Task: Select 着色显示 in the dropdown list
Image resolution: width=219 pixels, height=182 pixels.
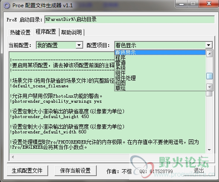Action: [x=160, y=52]
